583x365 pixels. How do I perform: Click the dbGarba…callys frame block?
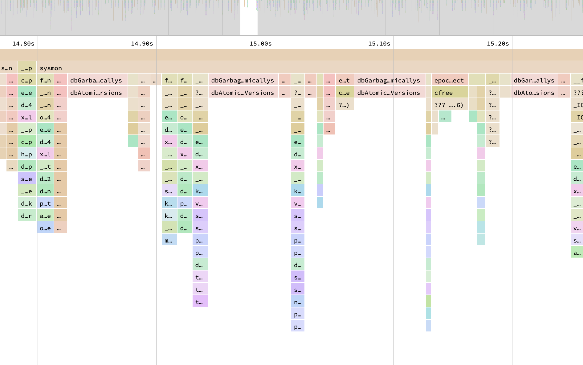pyautogui.click(x=97, y=80)
